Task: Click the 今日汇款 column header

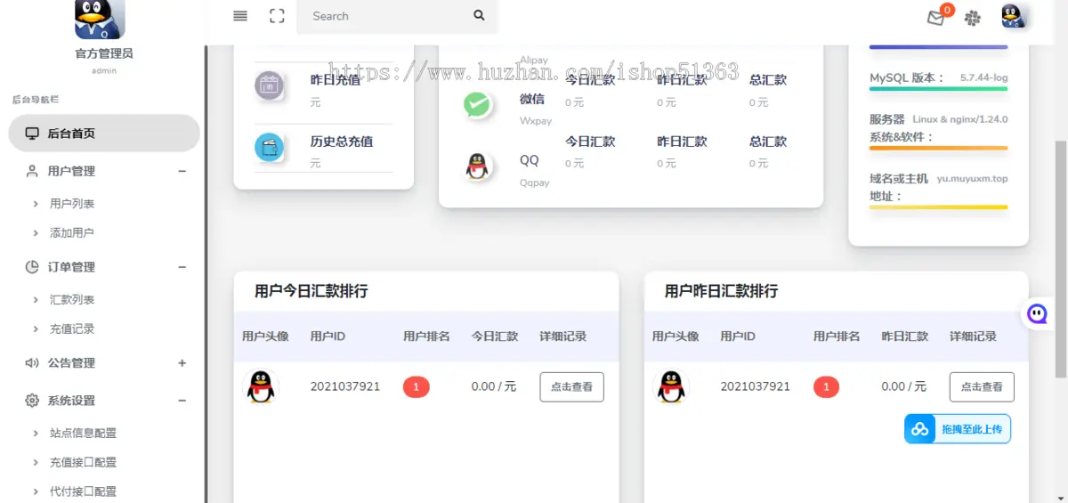Action: 495,337
